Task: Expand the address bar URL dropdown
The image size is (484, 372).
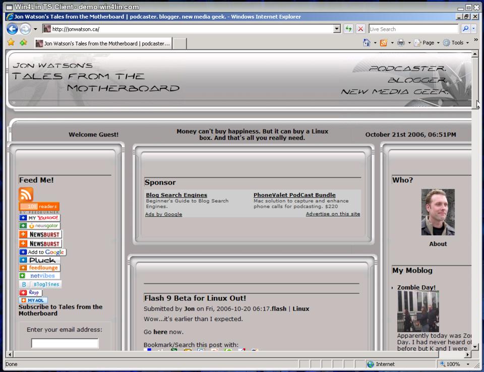Action: [337, 29]
